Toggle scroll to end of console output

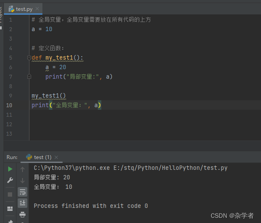pyautogui.click(x=23, y=203)
